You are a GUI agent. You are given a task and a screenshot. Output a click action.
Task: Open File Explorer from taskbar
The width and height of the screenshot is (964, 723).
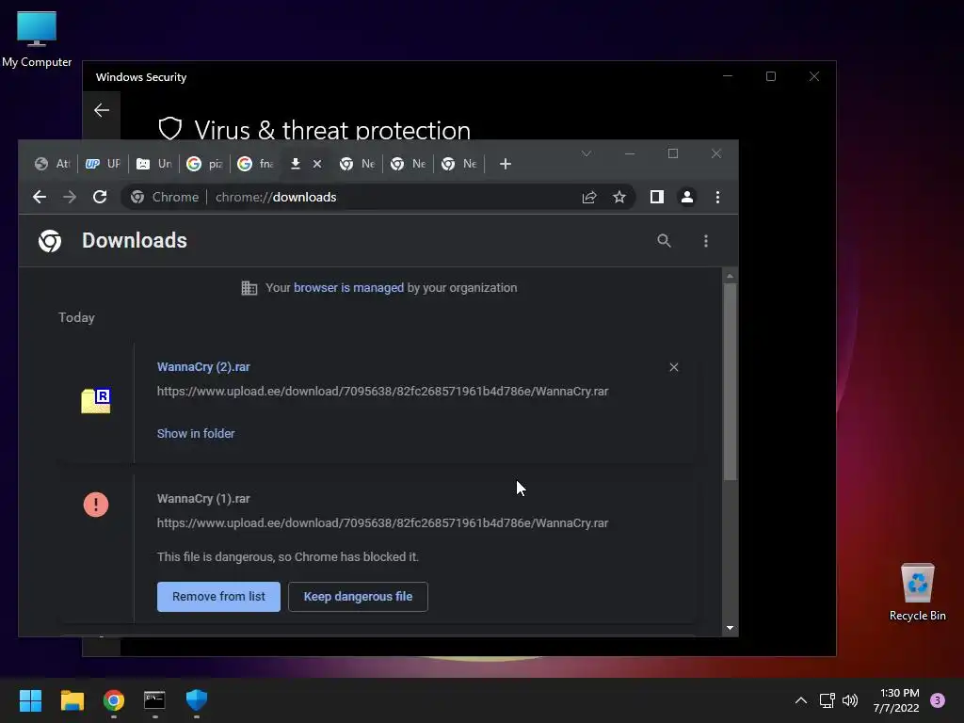[72, 699]
